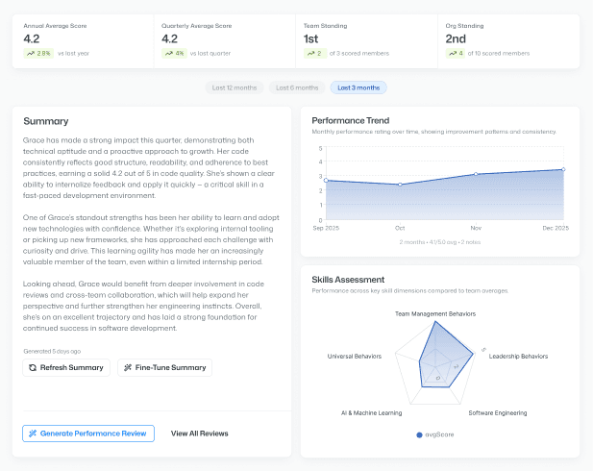The width and height of the screenshot is (593, 471).
Task: Click the Quarterly Average Score trend arrow icon
Action: click(x=169, y=53)
